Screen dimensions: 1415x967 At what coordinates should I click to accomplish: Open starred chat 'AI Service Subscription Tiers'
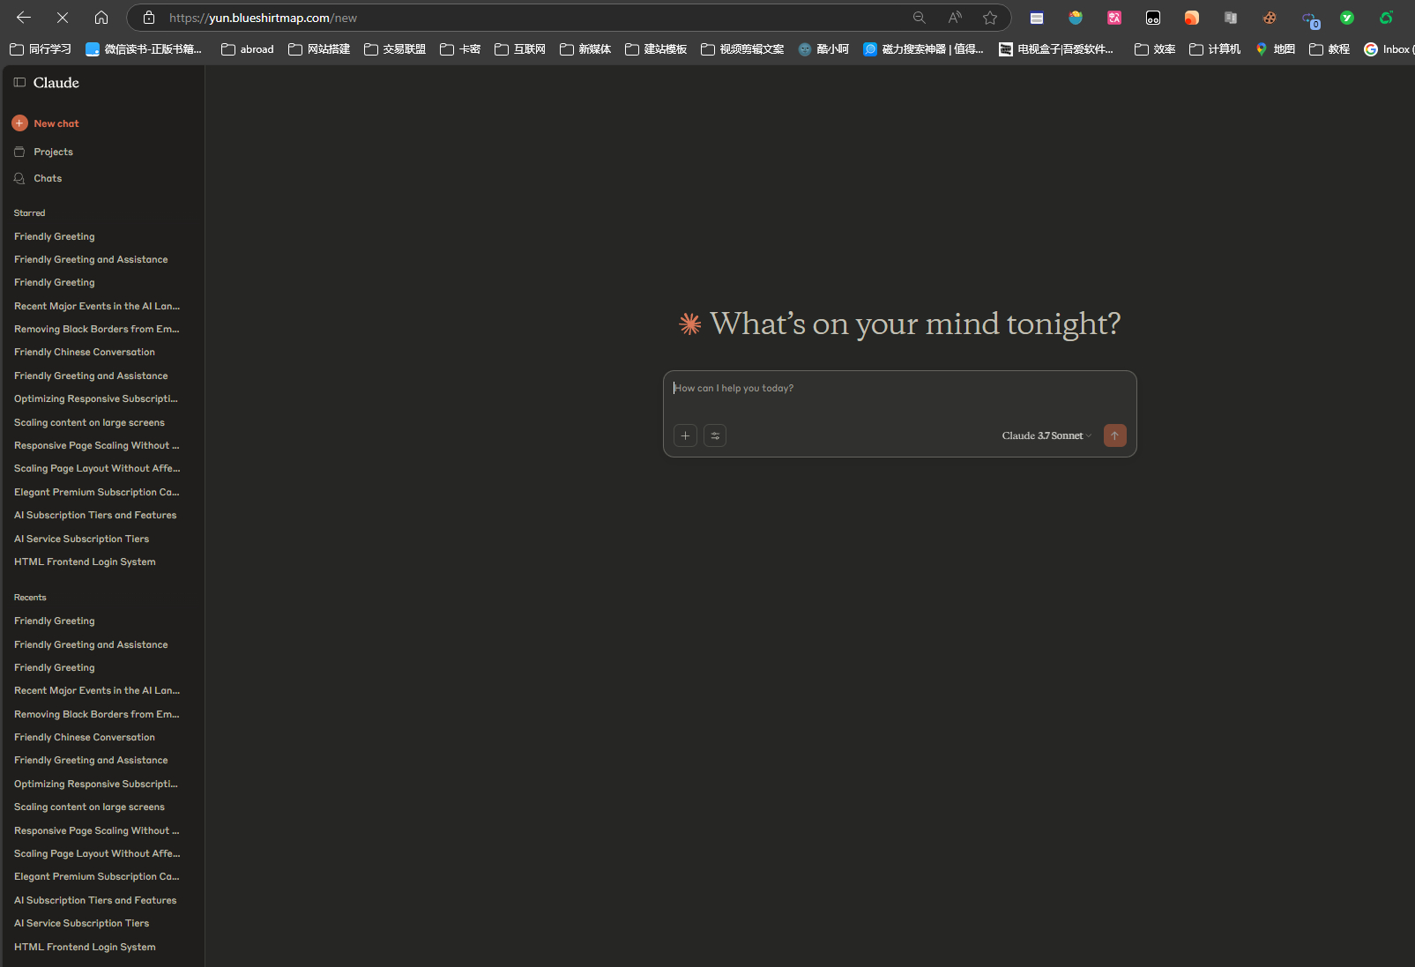(x=82, y=539)
